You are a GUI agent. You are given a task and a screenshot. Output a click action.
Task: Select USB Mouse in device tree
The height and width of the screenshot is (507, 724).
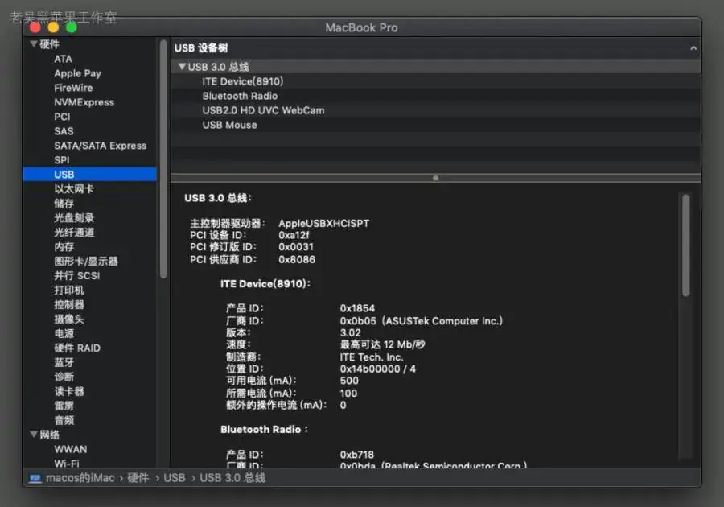click(x=229, y=125)
